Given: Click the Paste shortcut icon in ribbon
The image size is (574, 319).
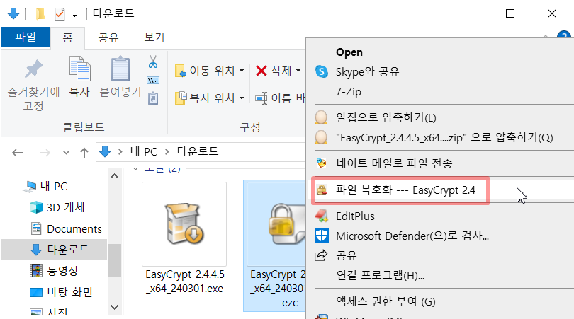Looking at the screenshot, I should [153, 98].
